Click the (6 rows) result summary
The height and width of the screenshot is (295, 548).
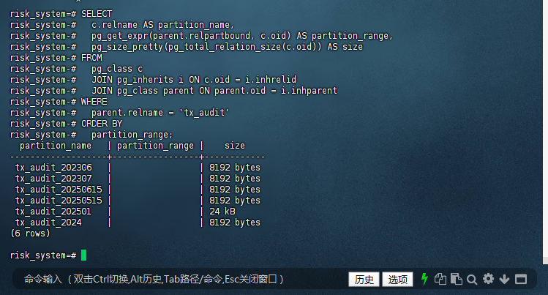point(31,234)
